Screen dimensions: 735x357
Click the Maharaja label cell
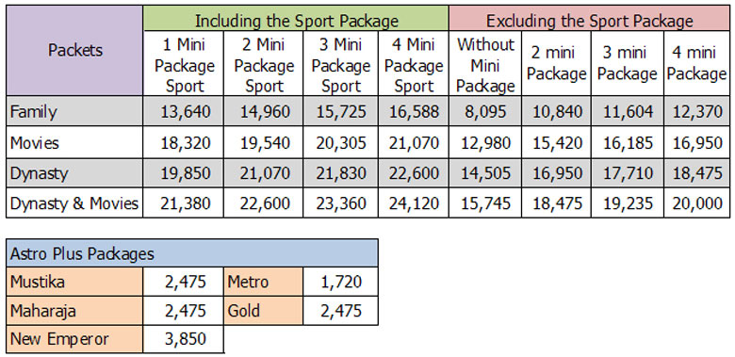coord(74,311)
